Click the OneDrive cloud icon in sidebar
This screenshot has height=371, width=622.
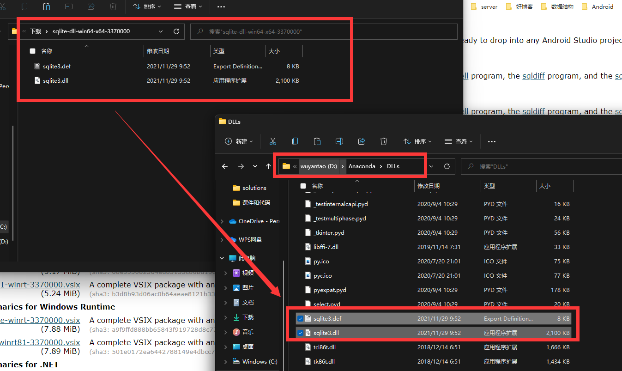[x=233, y=221]
